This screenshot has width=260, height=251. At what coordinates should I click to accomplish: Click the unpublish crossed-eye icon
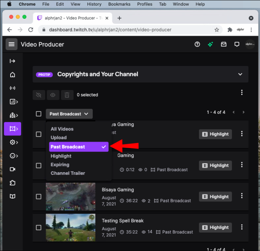pyautogui.click(x=39, y=95)
